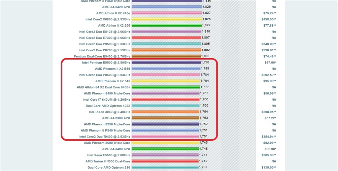
Task: Open Intel Core2 Duo P9500 @ 2.53GHz
Action: tap(104, 44)
